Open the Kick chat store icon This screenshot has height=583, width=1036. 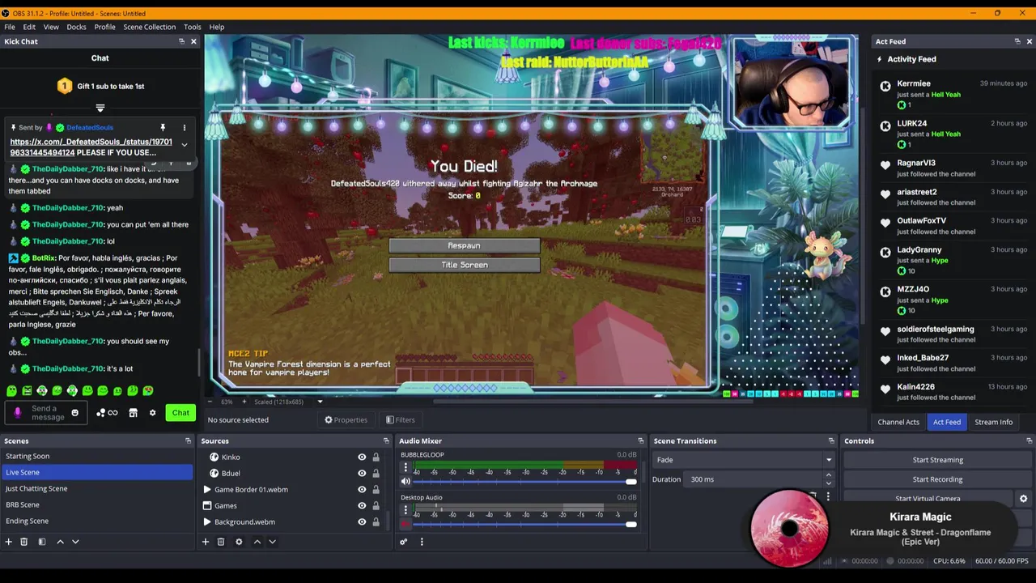pos(134,413)
